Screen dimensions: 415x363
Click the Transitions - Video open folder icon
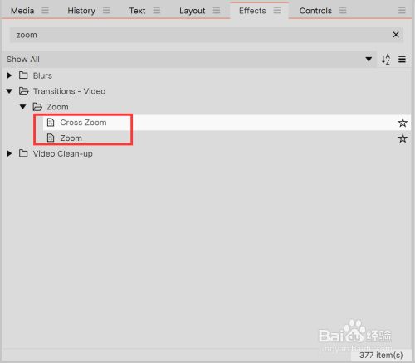[23, 91]
